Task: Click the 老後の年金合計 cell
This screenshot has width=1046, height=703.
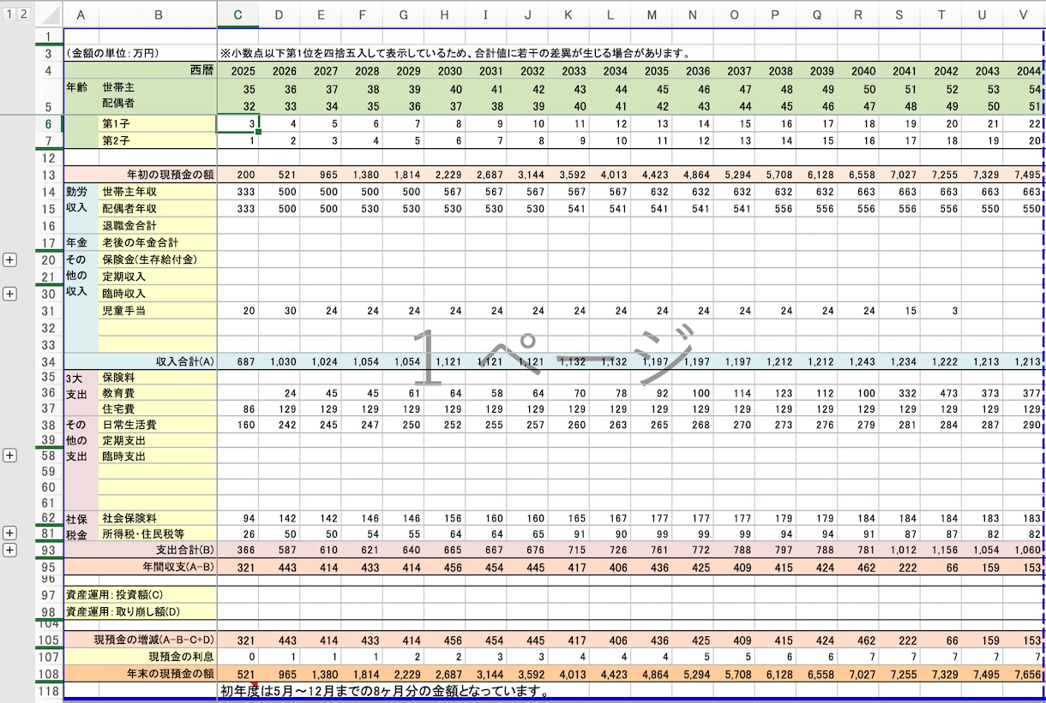Action: coord(158,242)
